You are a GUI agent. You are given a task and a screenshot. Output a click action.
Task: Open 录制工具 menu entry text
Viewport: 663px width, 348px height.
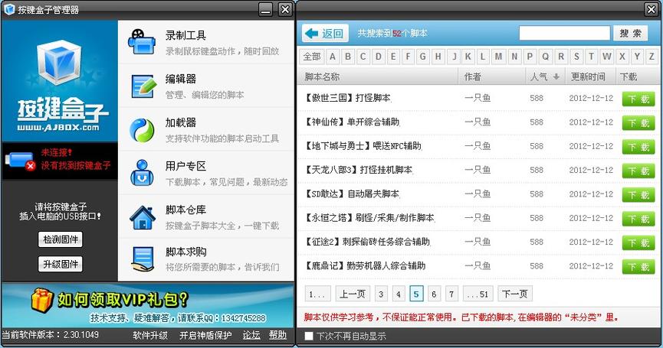[185, 35]
